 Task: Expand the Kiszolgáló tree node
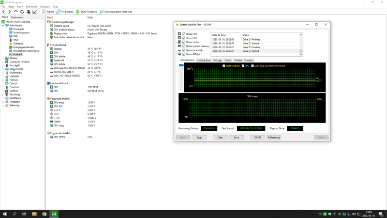pos(3,65)
